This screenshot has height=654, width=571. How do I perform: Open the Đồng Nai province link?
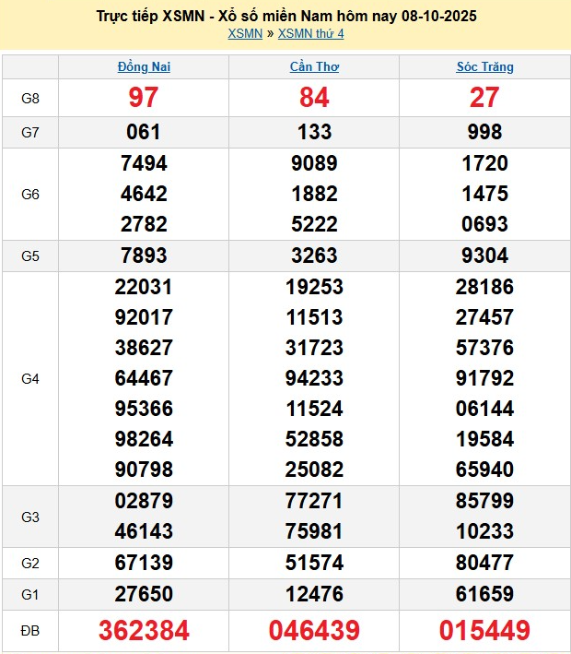click(x=144, y=66)
